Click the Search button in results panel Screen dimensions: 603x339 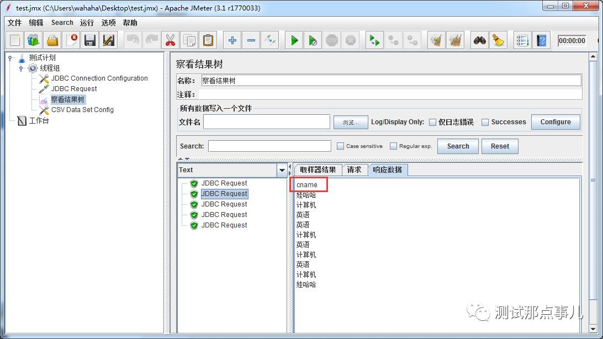pyautogui.click(x=458, y=146)
